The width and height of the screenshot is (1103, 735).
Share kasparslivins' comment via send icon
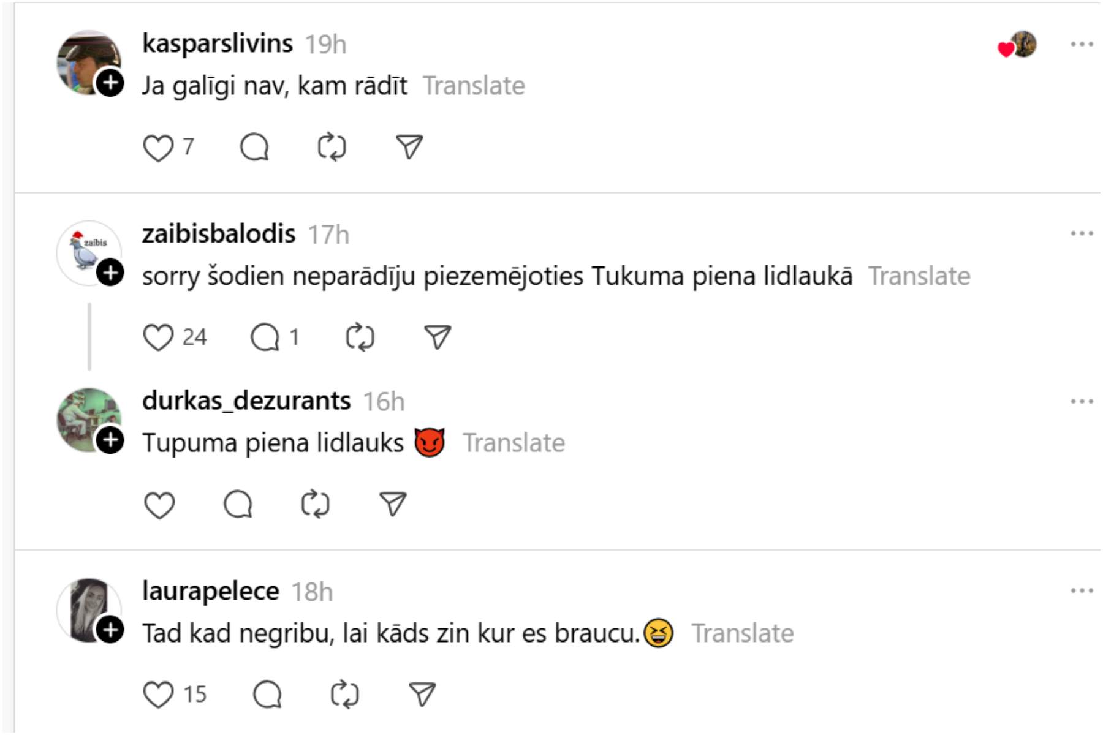coord(409,147)
